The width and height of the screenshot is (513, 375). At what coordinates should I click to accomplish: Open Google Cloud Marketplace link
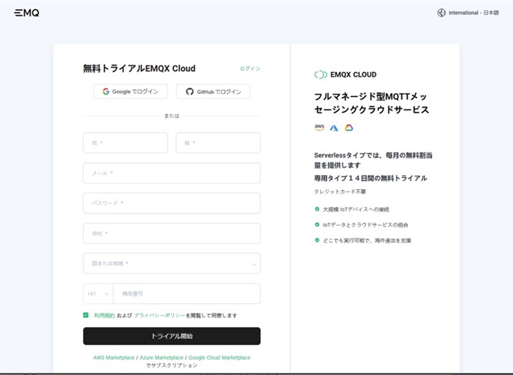point(219,358)
